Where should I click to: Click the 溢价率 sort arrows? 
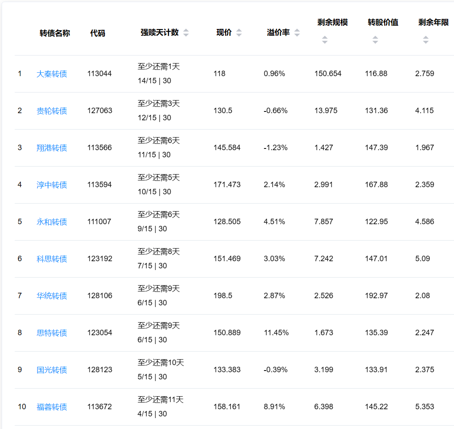coord(297,33)
